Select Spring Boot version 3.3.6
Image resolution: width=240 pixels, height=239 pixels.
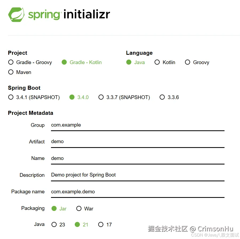(x=162, y=97)
